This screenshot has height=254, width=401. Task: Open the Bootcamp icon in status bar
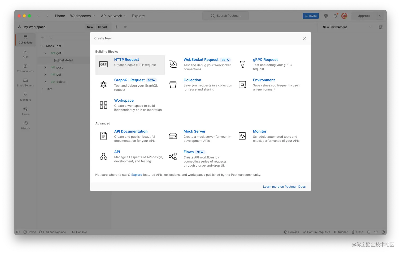[376, 232]
